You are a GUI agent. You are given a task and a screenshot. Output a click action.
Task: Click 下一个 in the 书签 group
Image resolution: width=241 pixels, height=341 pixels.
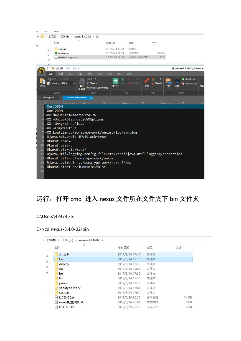(x=156, y=83)
